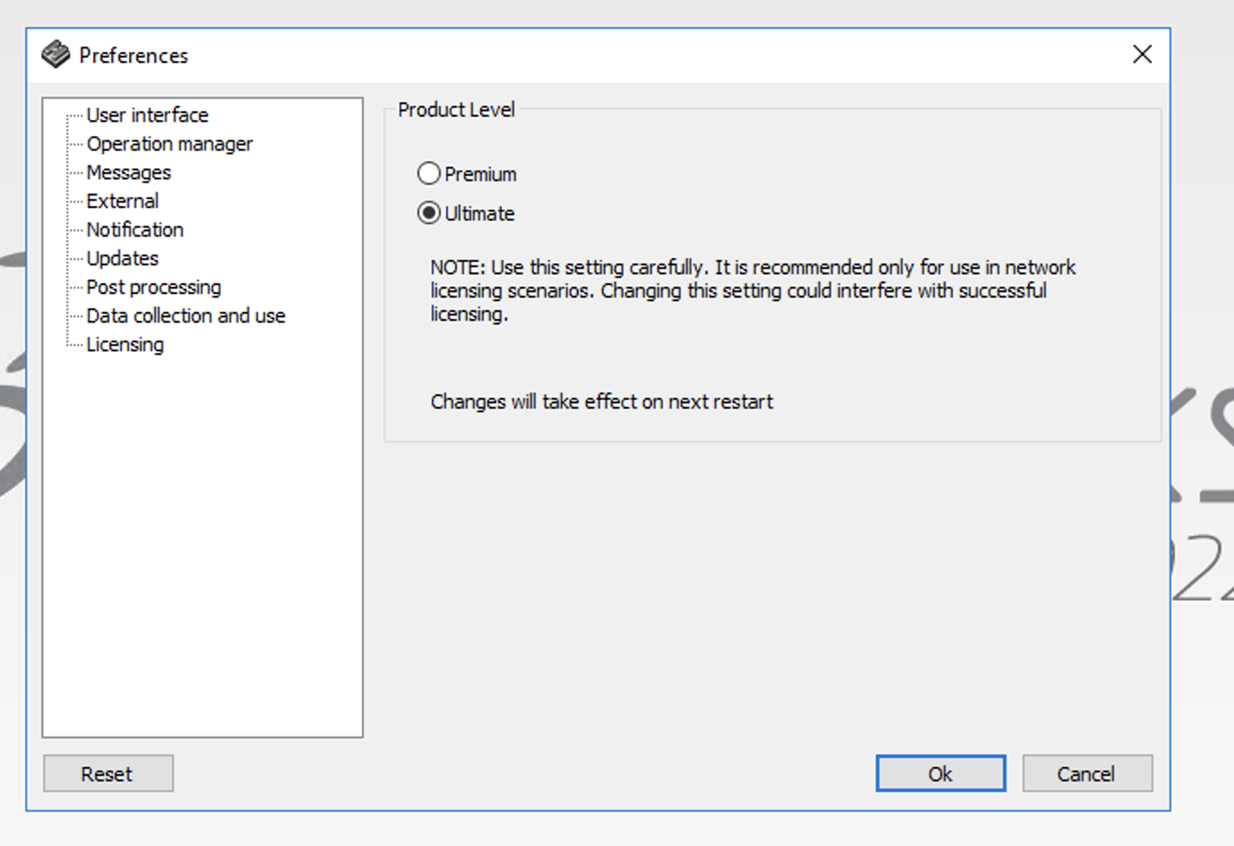Open the Updates settings page
This screenshot has width=1234, height=846.
tap(123, 258)
